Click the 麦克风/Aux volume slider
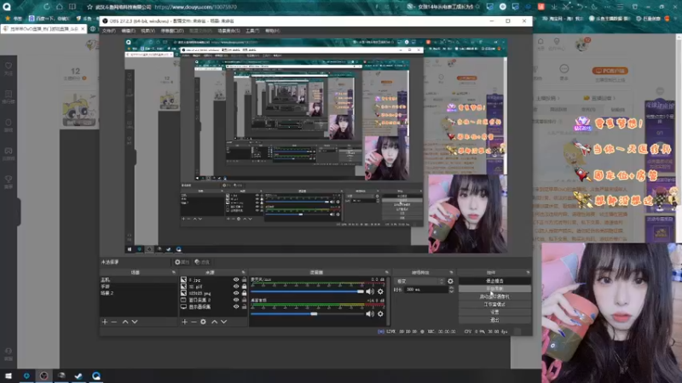 point(307,291)
